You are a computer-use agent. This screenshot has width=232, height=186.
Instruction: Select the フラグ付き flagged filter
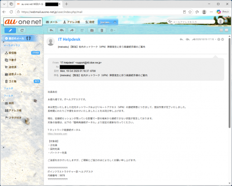[13, 118]
